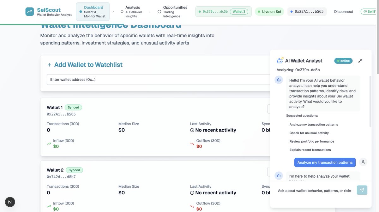The image size is (379, 212).
Task: Click the SeiScout logo icon
Action: [30, 12]
